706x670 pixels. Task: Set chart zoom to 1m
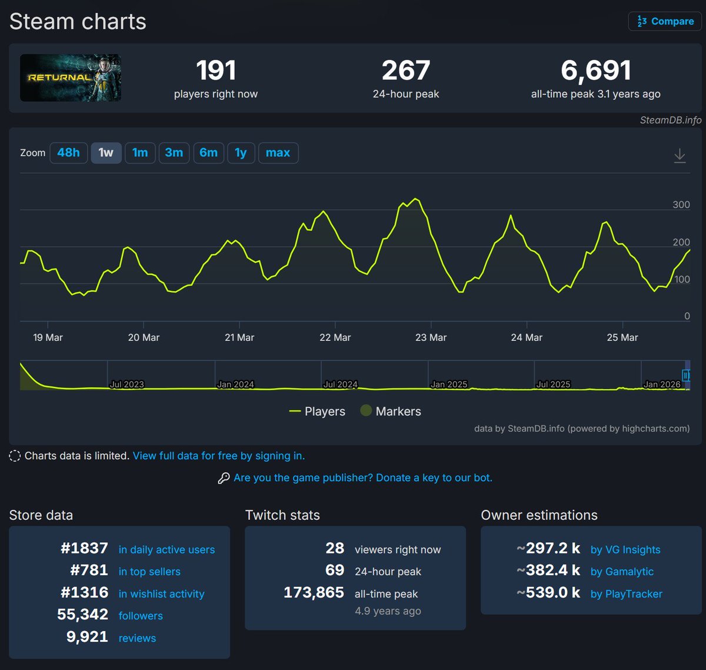[140, 153]
